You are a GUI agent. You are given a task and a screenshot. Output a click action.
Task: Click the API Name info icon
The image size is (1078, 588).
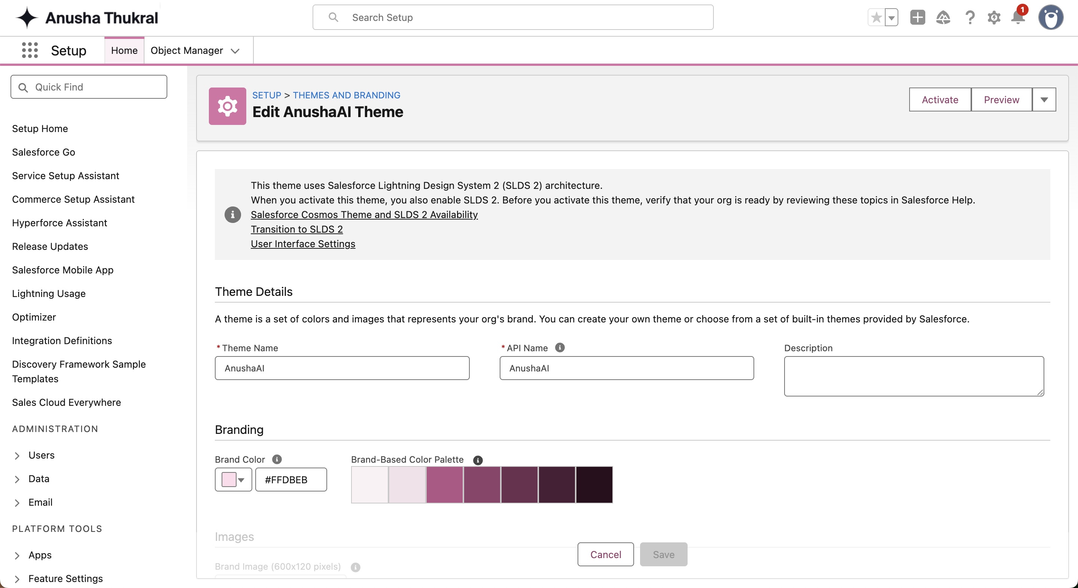[x=560, y=347]
